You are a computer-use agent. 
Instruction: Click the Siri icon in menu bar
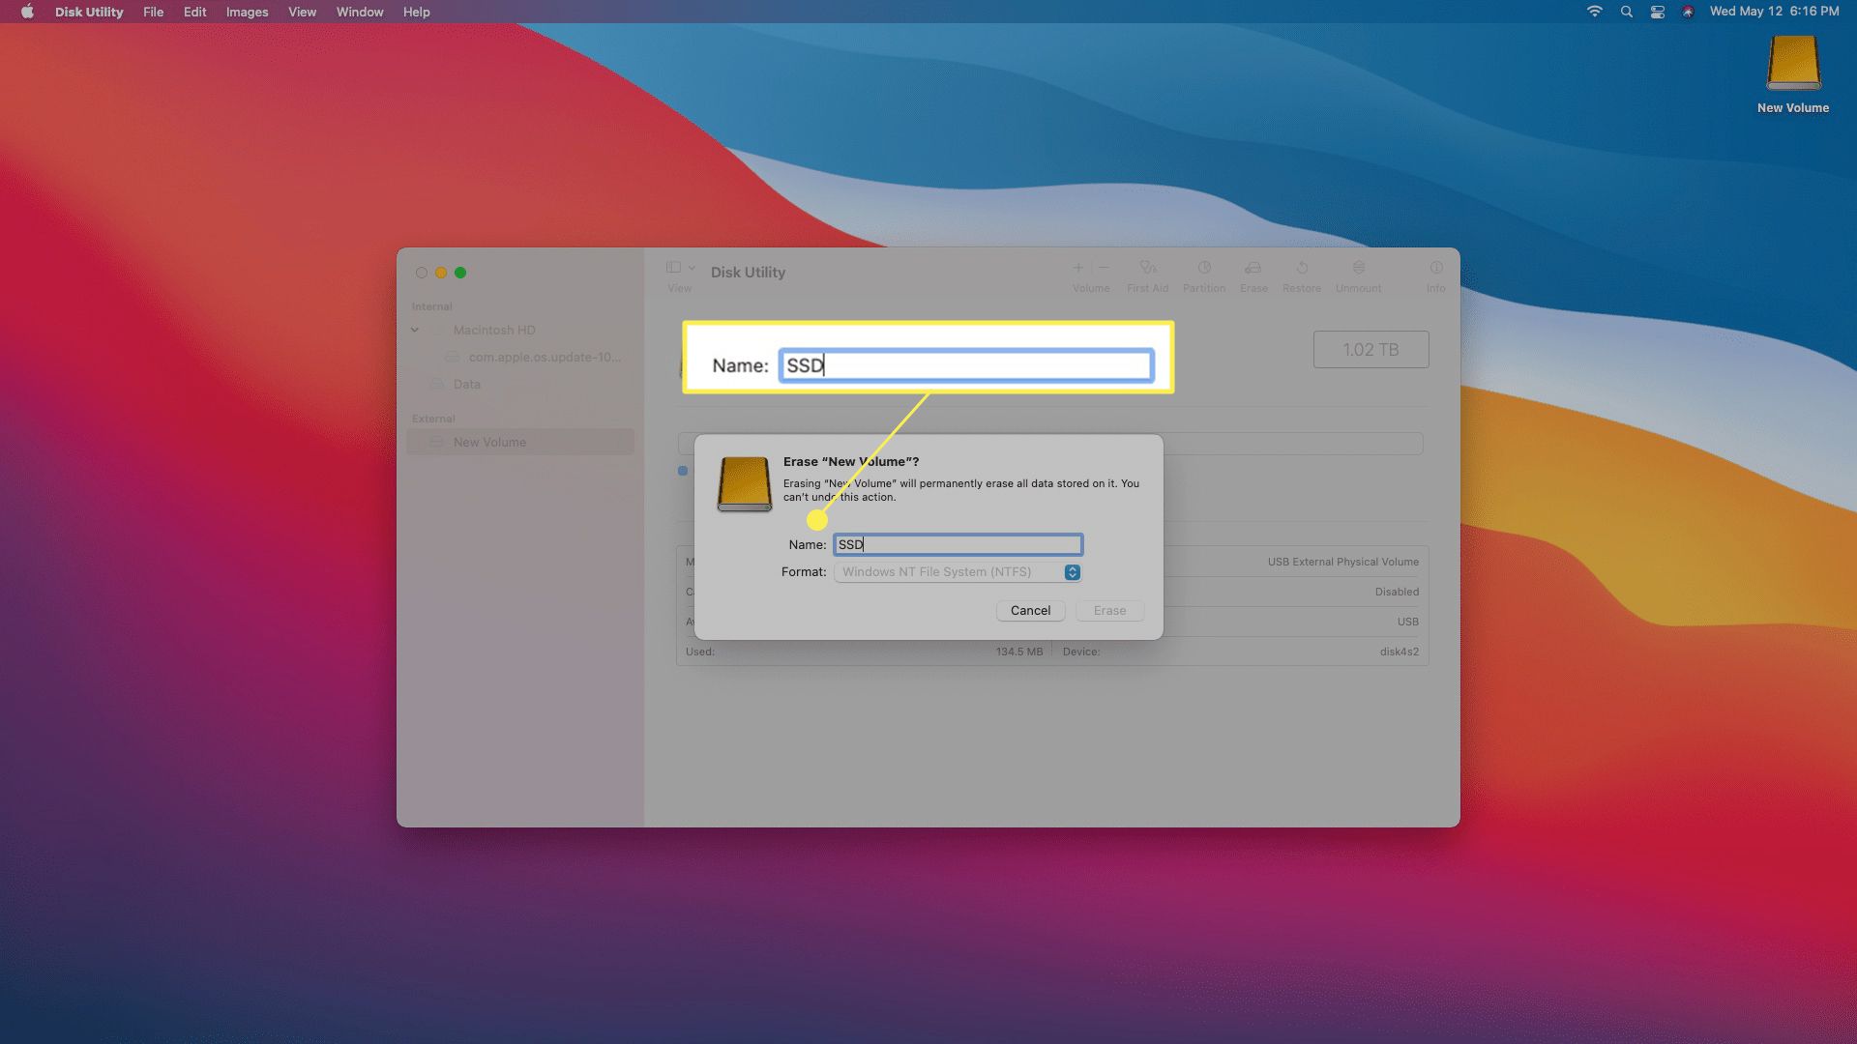pos(1688,12)
